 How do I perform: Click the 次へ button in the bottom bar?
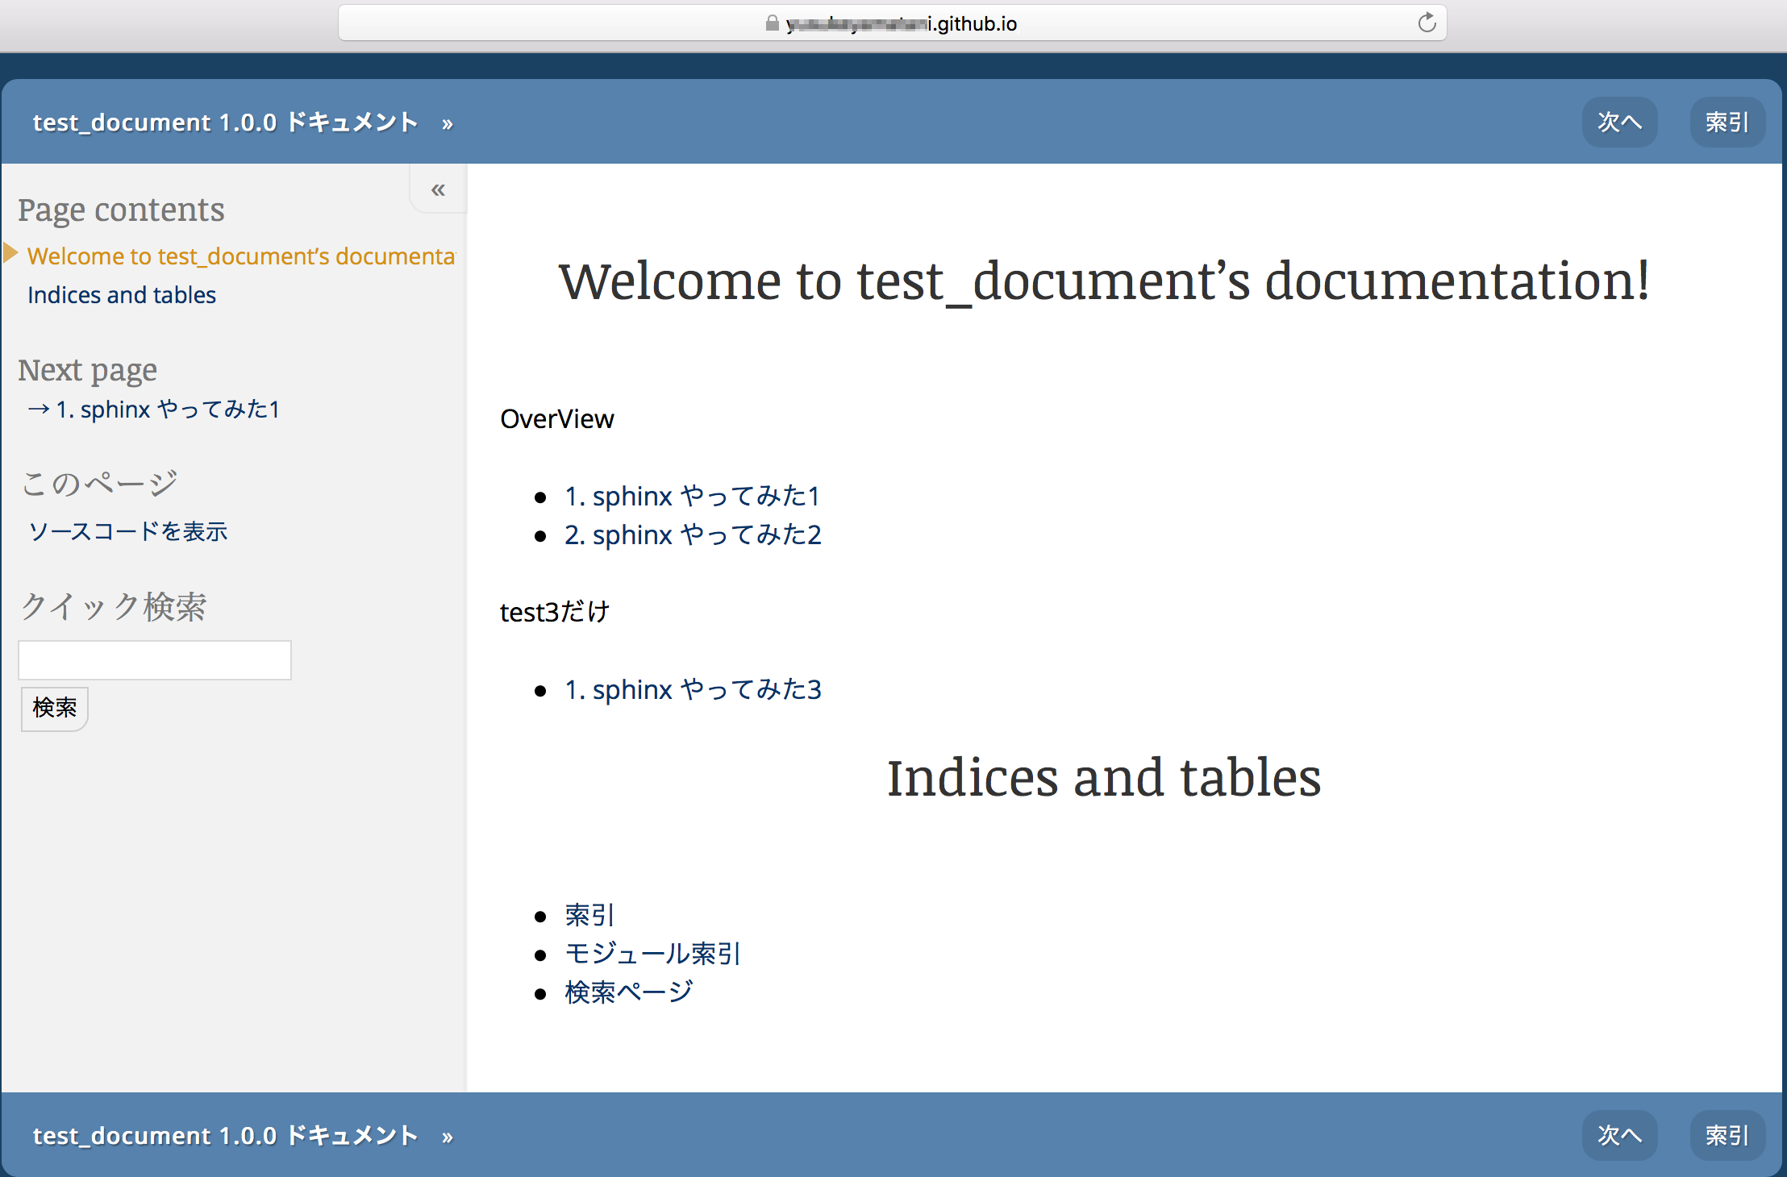(x=1618, y=1135)
